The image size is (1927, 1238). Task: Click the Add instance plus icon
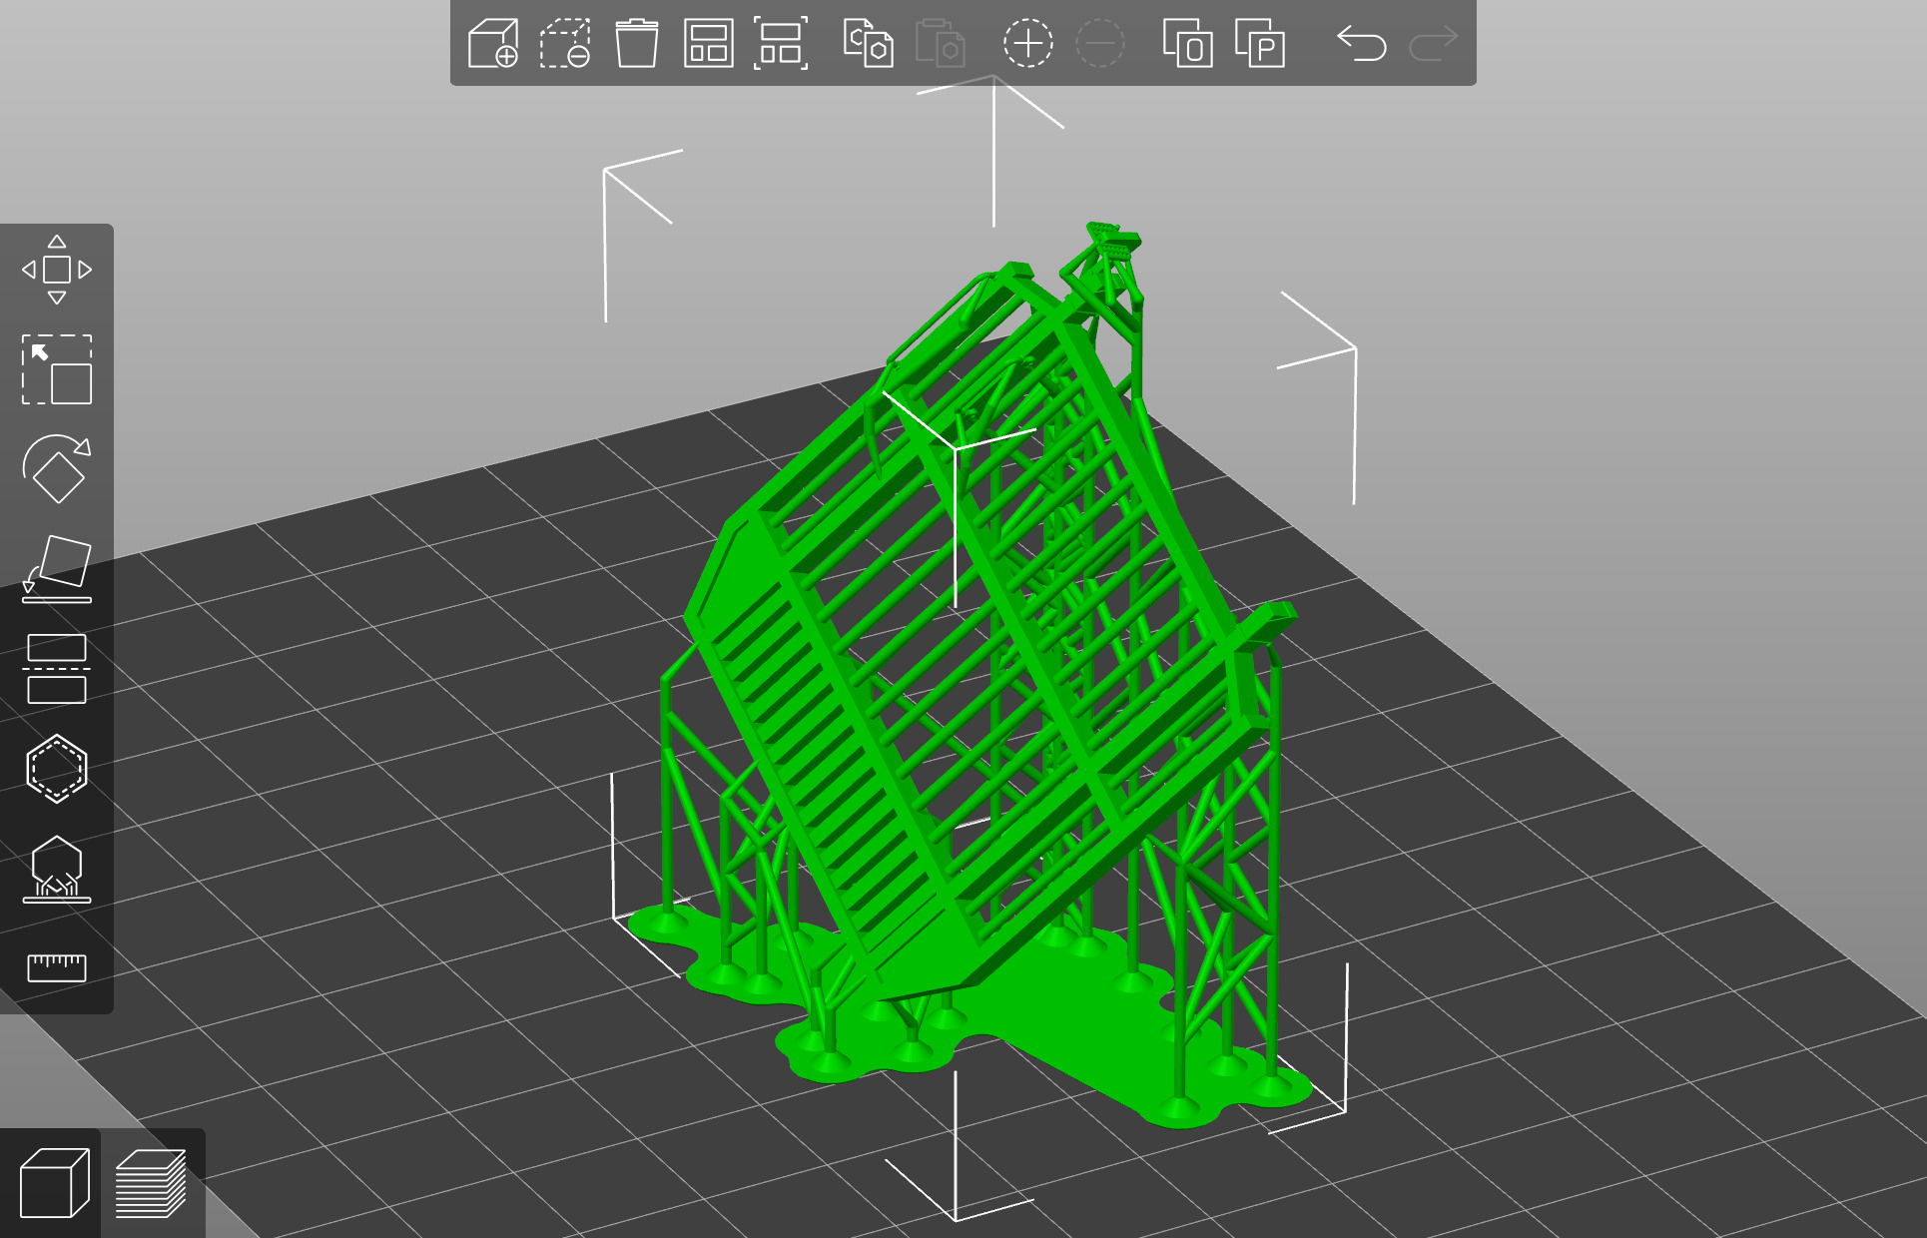(1027, 43)
